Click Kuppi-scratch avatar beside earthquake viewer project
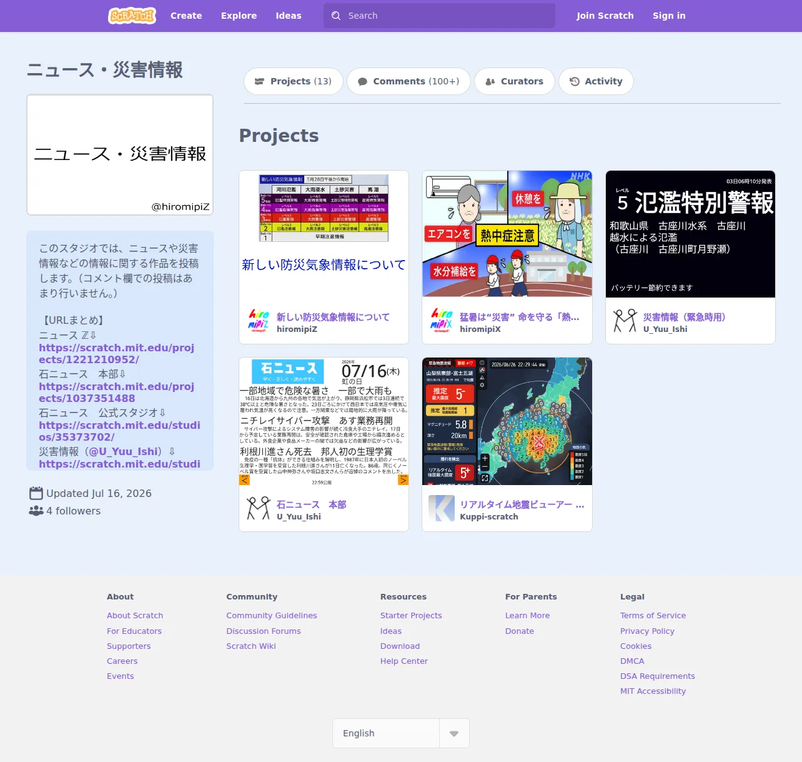 click(x=442, y=508)
